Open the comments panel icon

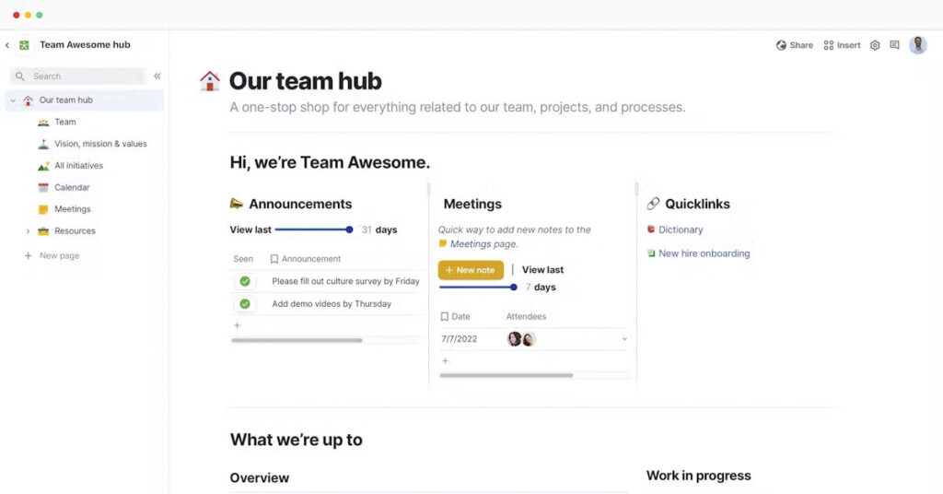(895, 45)
